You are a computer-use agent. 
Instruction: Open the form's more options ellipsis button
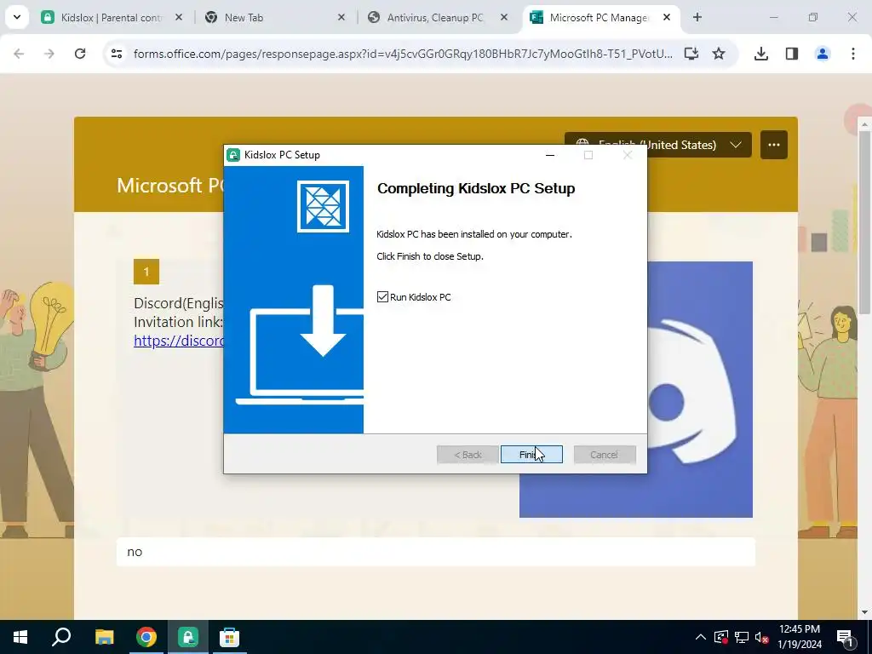pos(773,145)
